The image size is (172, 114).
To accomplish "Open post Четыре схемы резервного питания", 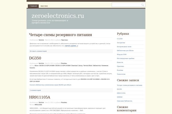I will [x=60, y=35].
